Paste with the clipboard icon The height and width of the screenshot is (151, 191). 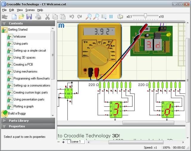click(63, 17)
